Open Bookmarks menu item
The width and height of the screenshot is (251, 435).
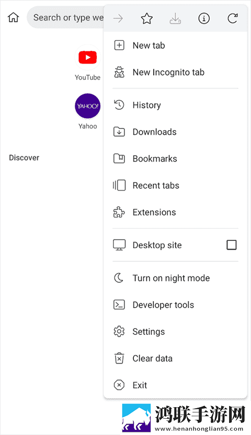click(175, 158)
